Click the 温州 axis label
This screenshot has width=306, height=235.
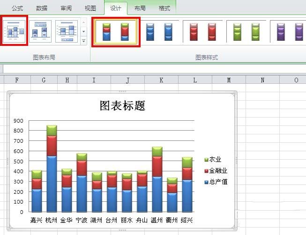coord(157,220)
